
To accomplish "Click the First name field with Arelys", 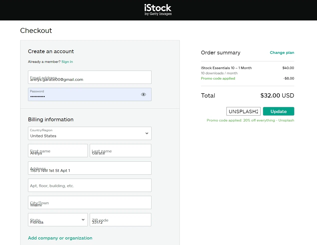I will [x=58, y=150].
